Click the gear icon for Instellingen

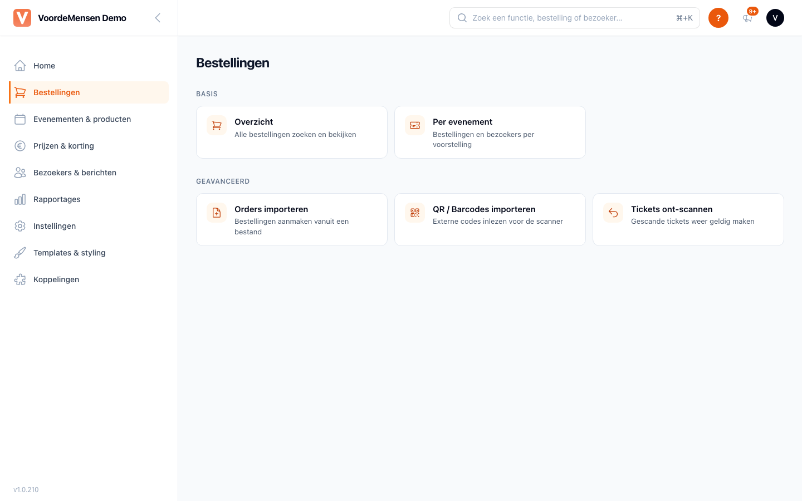coord(20,226)
